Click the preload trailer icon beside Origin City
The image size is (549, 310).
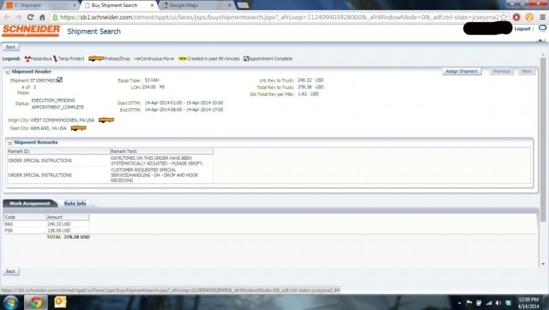point(106,120)
